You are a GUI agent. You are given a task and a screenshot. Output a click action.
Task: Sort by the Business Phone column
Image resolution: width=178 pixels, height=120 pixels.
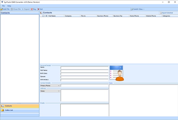click(104, 16)
